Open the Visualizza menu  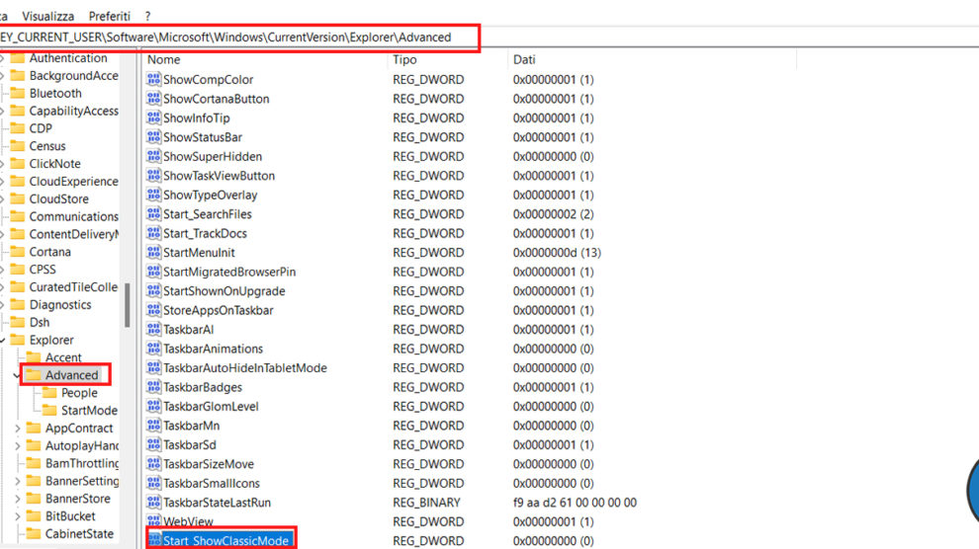(48, 16)
